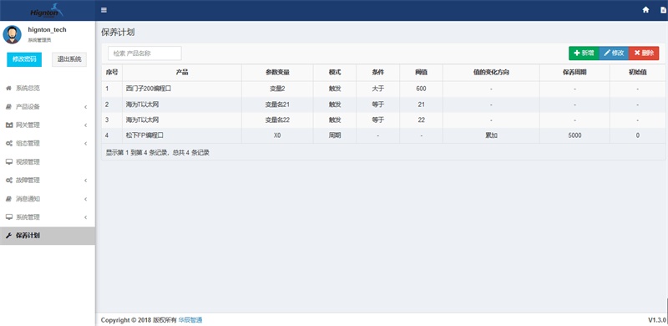Expand the 故障管理 chevron
This screenshot has width=668, height=326.
[x=86, y=180]
